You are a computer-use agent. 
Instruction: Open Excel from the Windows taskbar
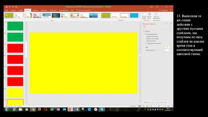coord(51,110)
